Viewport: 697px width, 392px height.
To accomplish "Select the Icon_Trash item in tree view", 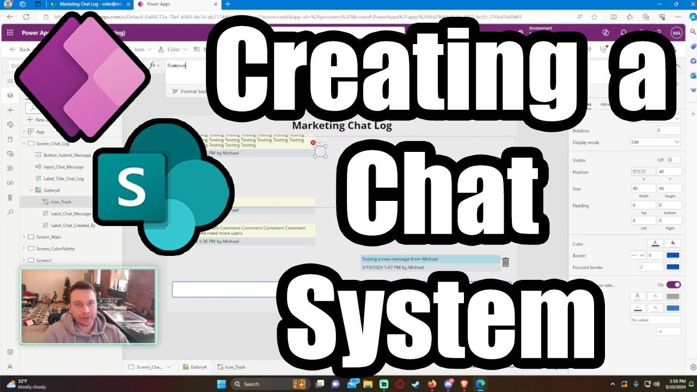I will [71, 201].
